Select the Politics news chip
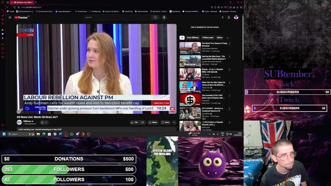Viewport: 331px width, 186px height. tap(208, 38)
